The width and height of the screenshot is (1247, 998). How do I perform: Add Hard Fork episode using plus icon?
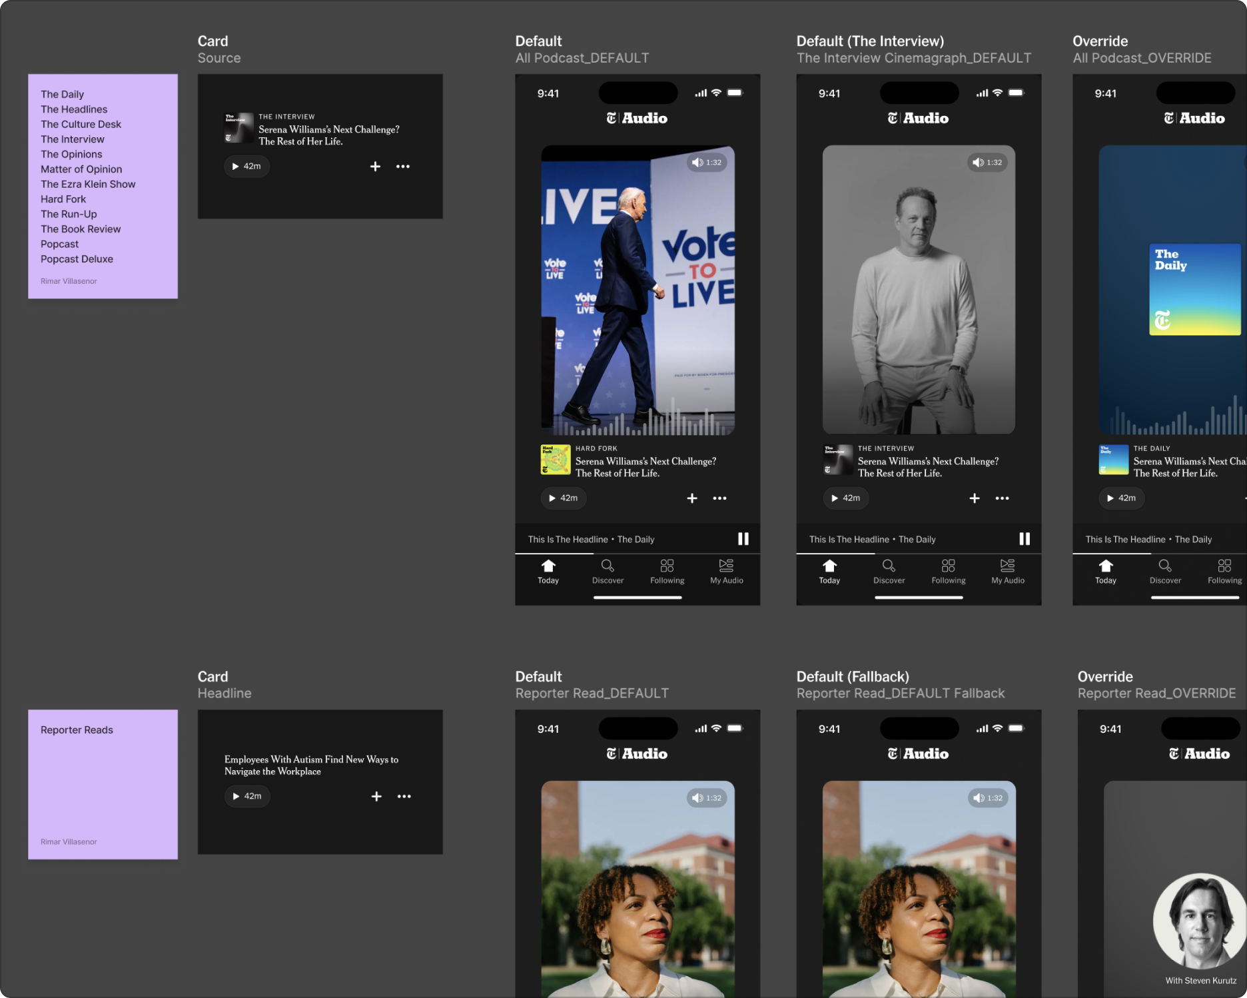click(x=692, y=498)
